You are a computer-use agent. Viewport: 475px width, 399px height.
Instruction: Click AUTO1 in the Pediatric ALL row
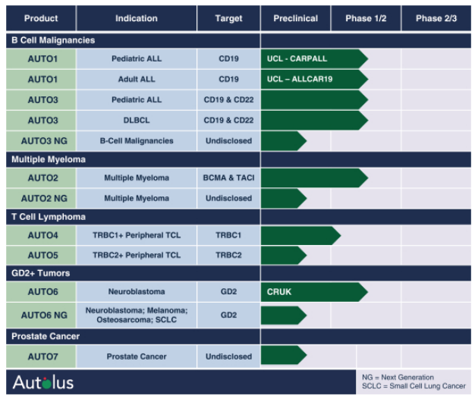(x=41, y=58)
